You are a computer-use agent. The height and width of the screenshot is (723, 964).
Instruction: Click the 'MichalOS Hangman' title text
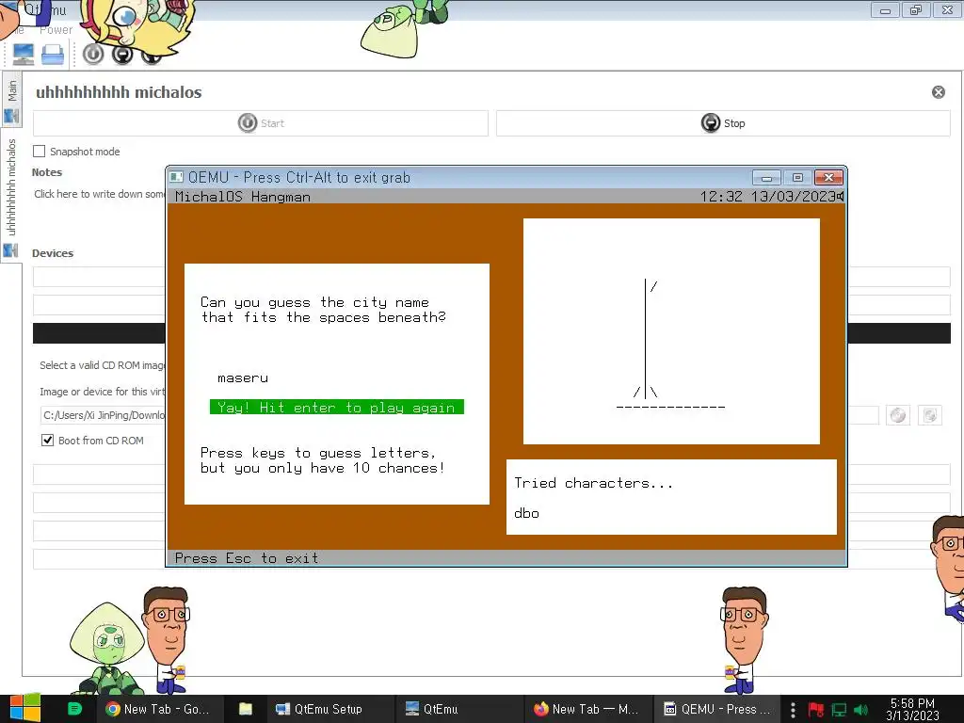(243, 197)
